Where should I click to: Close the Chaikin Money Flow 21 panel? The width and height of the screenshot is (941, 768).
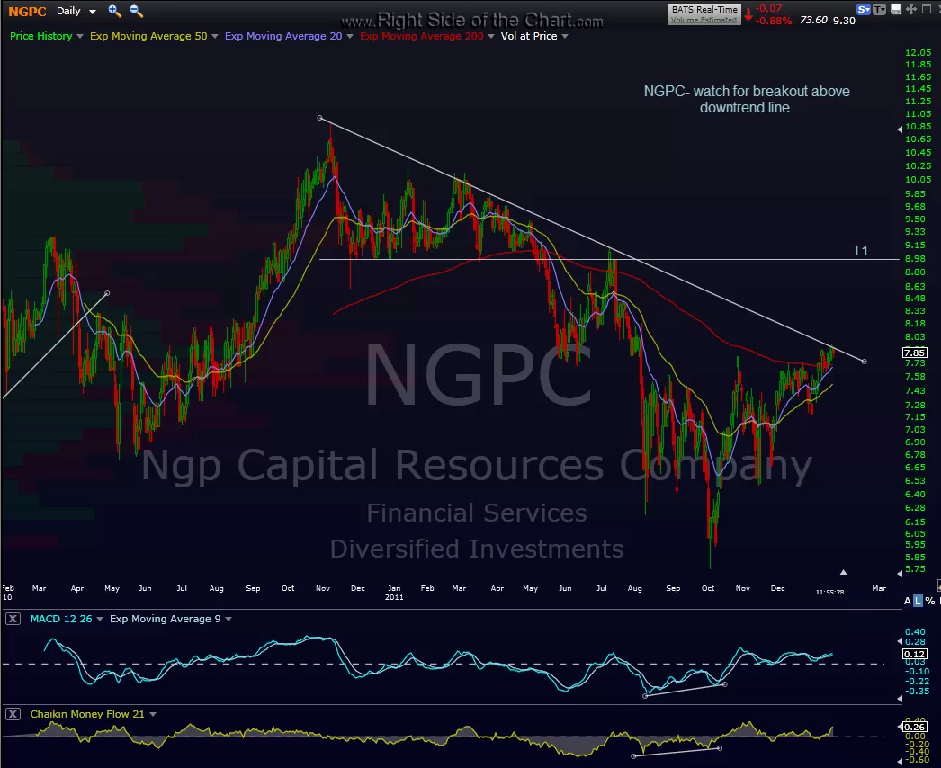tap(13, 714)
